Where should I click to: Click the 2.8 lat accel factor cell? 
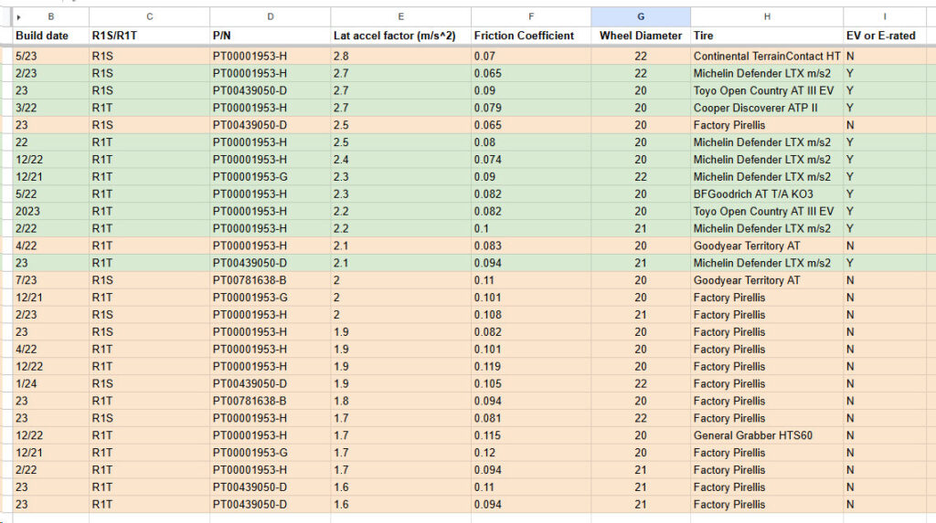point(400,56)
